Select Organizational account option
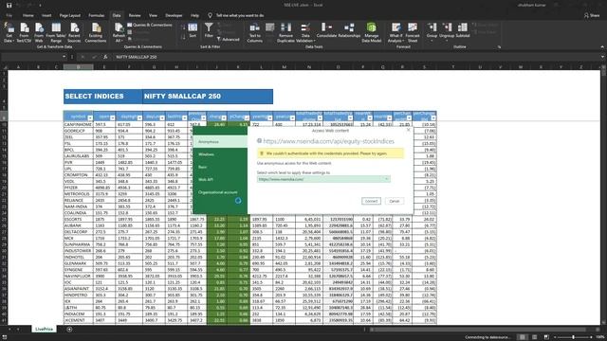Screen dimensions: 607x341 click(220, 192)
